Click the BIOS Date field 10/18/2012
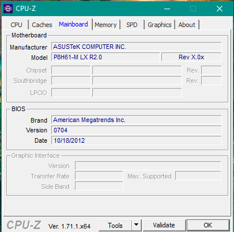This screenshot has width=234, height=232. point(137,140)
